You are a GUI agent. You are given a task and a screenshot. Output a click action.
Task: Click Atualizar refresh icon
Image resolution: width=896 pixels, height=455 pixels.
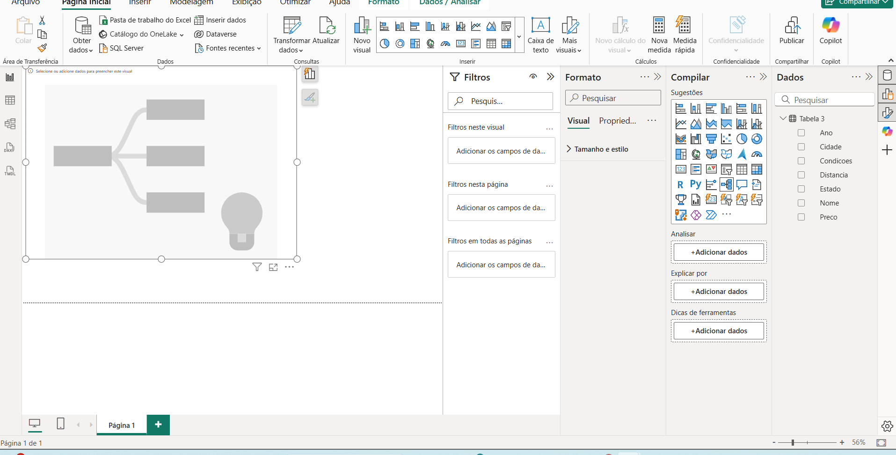coord(326,25)
